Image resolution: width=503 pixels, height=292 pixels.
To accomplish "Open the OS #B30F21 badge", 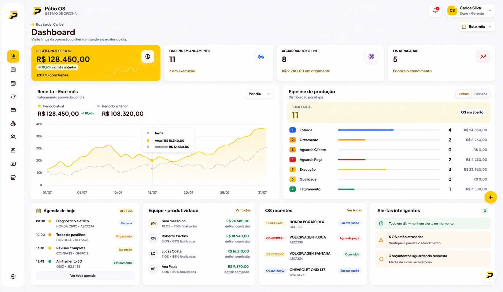I will point(275,238).
